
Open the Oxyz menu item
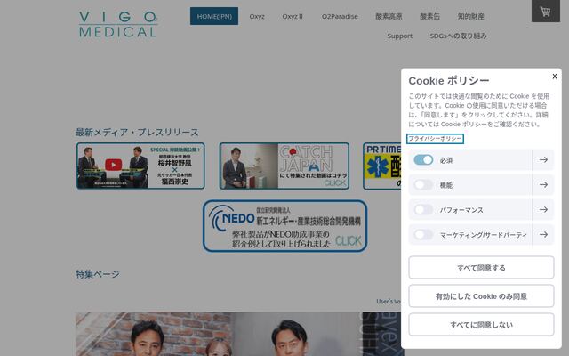coord(257,16)
